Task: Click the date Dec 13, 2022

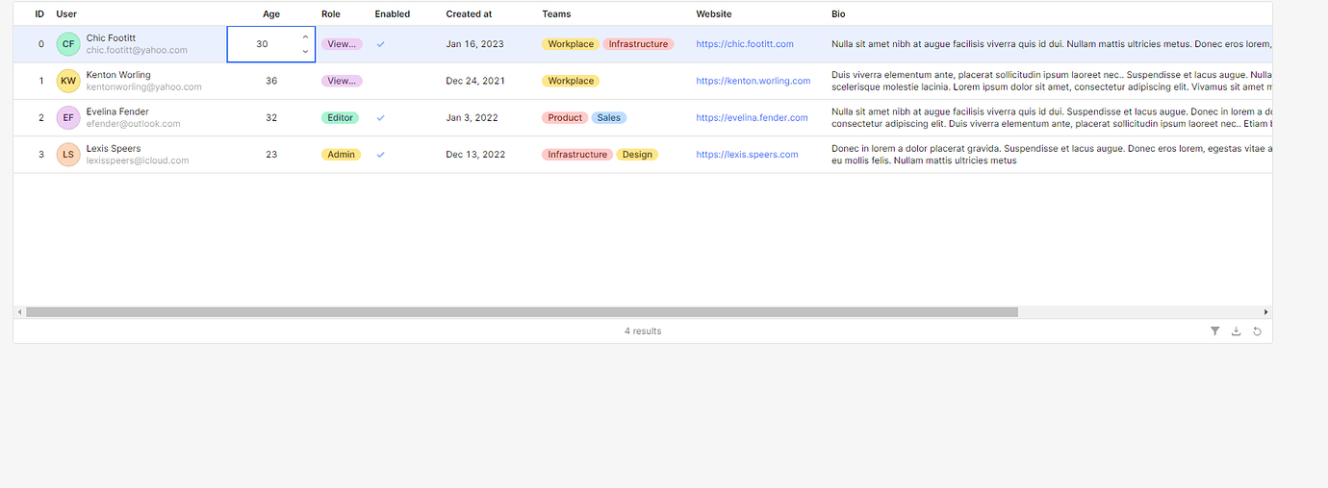Action: [x=475, y=155]
